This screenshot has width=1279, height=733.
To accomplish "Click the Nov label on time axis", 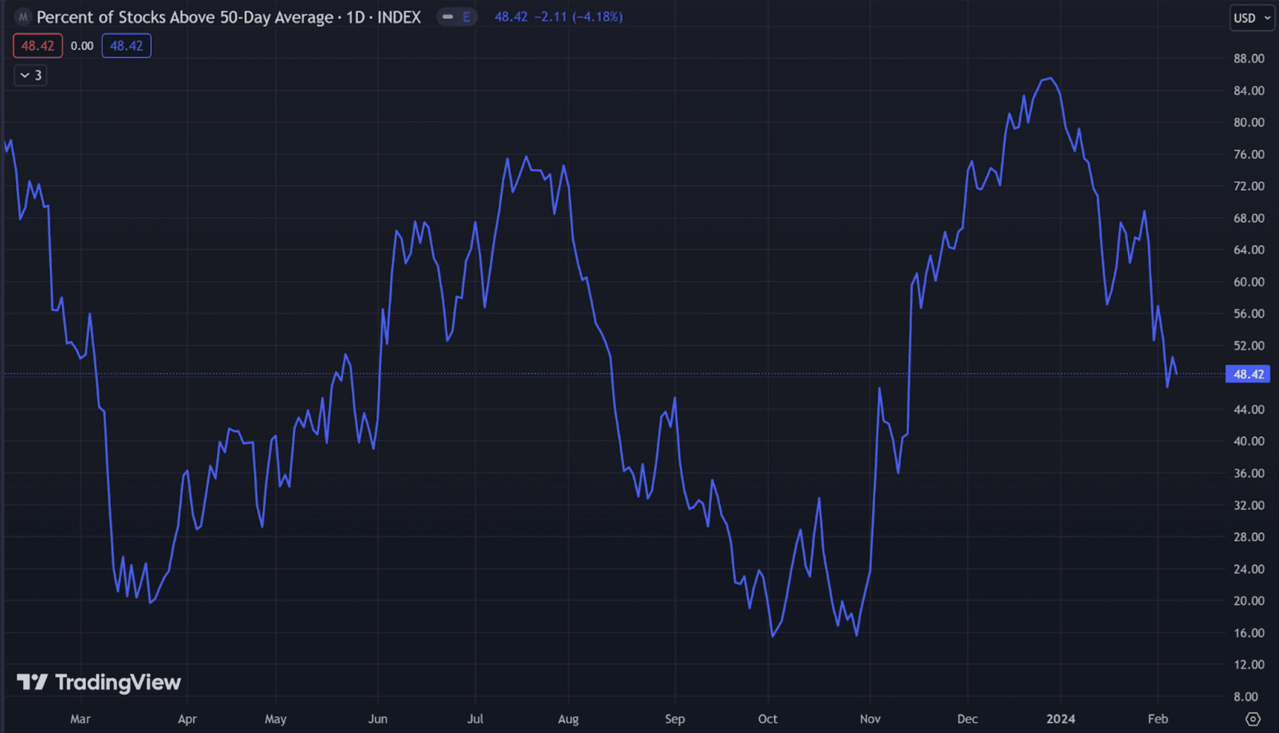I will (870, 719).
